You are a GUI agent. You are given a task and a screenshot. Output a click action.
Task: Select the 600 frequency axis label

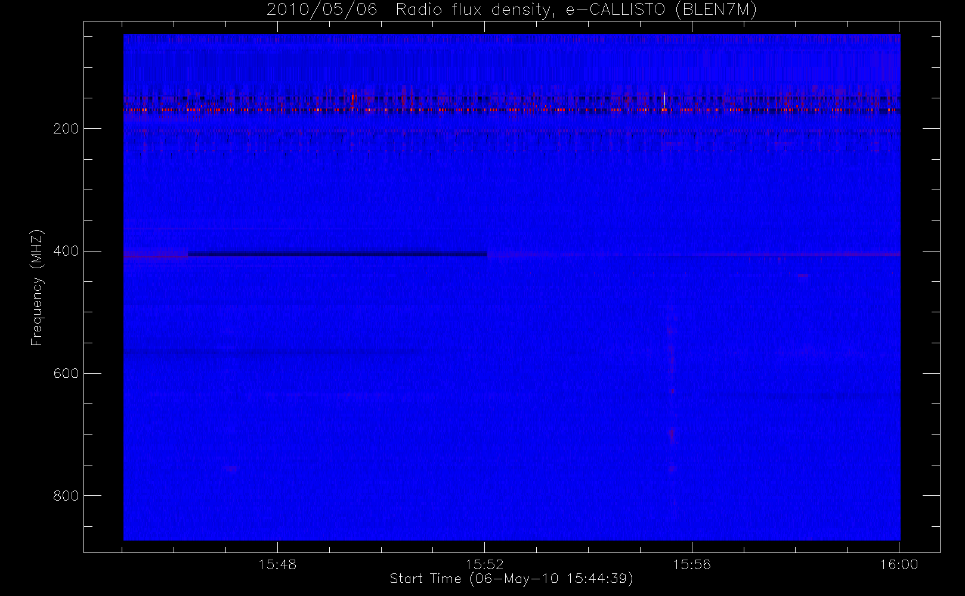[66, 374]
